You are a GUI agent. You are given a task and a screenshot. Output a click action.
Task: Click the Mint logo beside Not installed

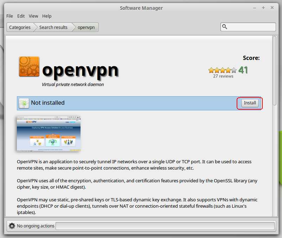[24, 103]
